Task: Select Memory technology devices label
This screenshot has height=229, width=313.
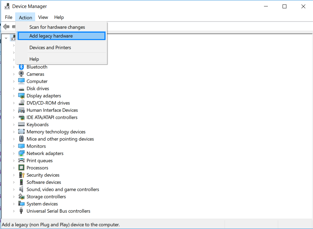Action: 56,132
